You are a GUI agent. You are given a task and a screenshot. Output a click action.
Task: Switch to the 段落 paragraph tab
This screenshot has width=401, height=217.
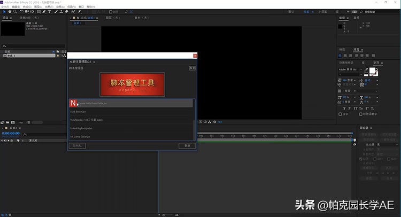click(x=356, y=50)
